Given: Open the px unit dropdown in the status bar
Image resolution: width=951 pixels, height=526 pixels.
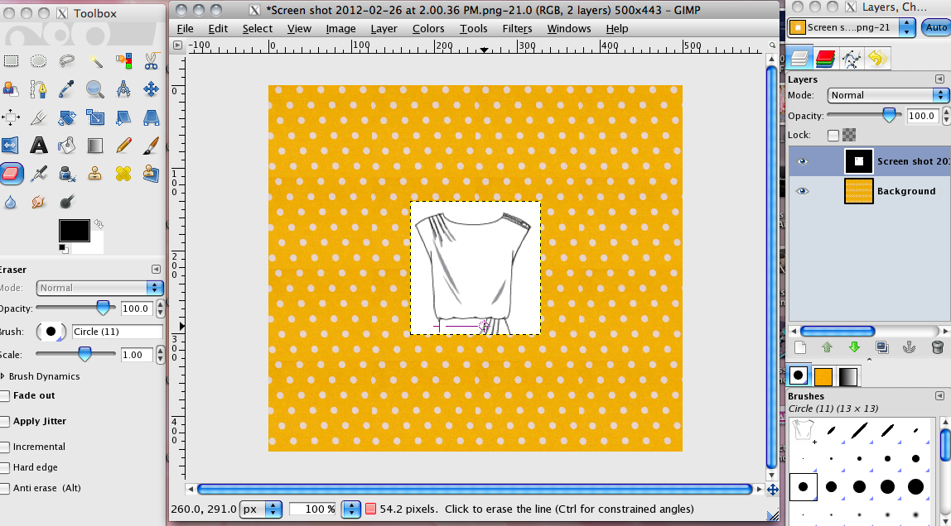Looking at the screenshot, I should (x=261, y=509).
